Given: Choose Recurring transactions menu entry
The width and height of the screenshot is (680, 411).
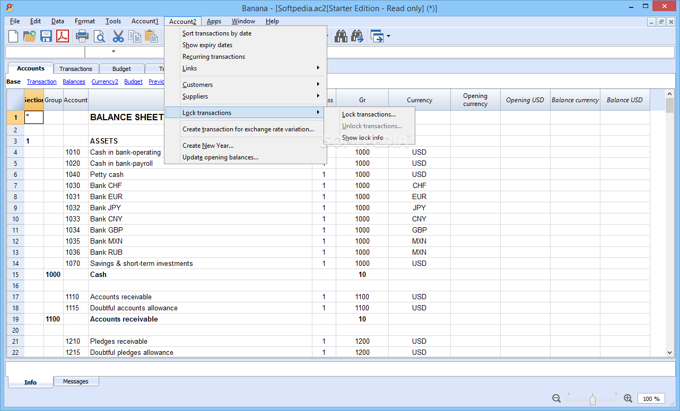Looking at the screenshot, I should coord(246,57).
